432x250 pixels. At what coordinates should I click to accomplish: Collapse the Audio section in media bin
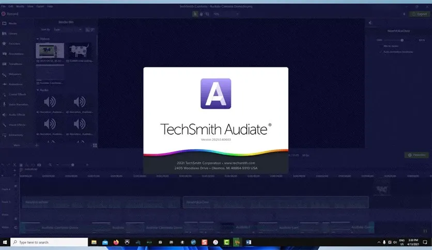[x=38, y=90]
